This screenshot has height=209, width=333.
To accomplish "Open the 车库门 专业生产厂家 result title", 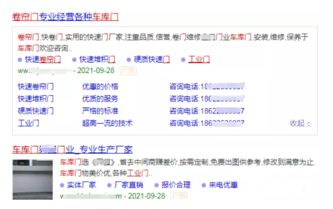I will [72, 149].
